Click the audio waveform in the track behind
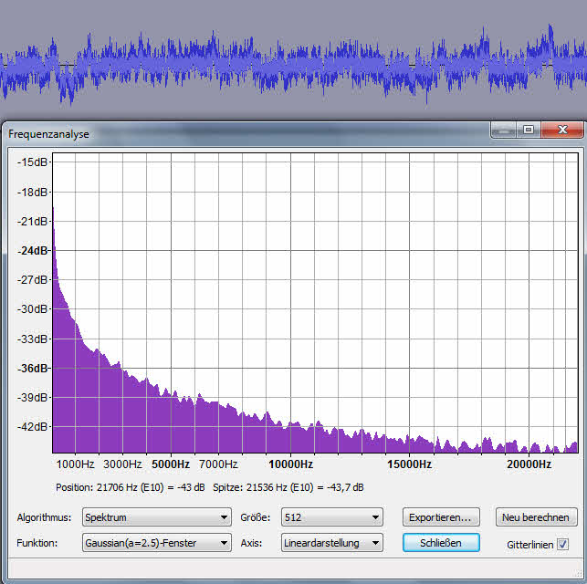Image resolution: width=587 pixels, height=584 pixels. click(x=294, y=66)
